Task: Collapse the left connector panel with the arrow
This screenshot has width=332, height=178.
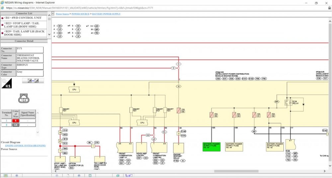Action: 53,14
